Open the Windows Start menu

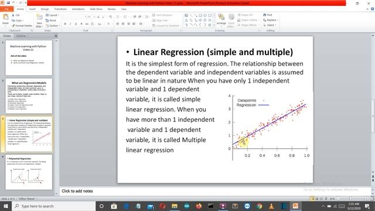click(6, 206)
